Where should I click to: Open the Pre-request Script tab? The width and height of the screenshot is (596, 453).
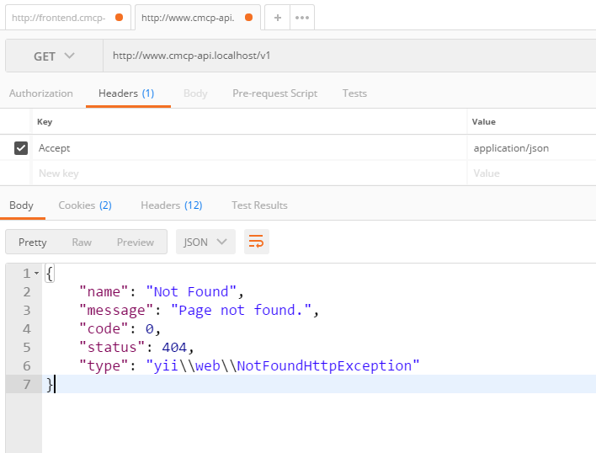[274, 93]
